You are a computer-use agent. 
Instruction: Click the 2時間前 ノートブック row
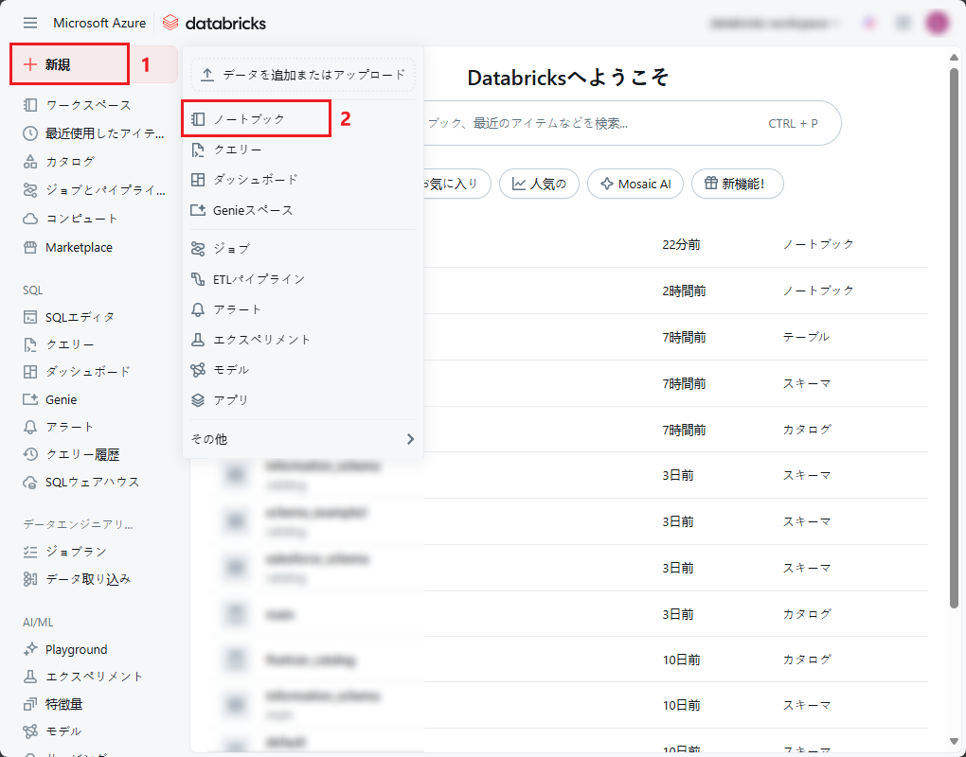pyautogui.click(x=676, y=290)
